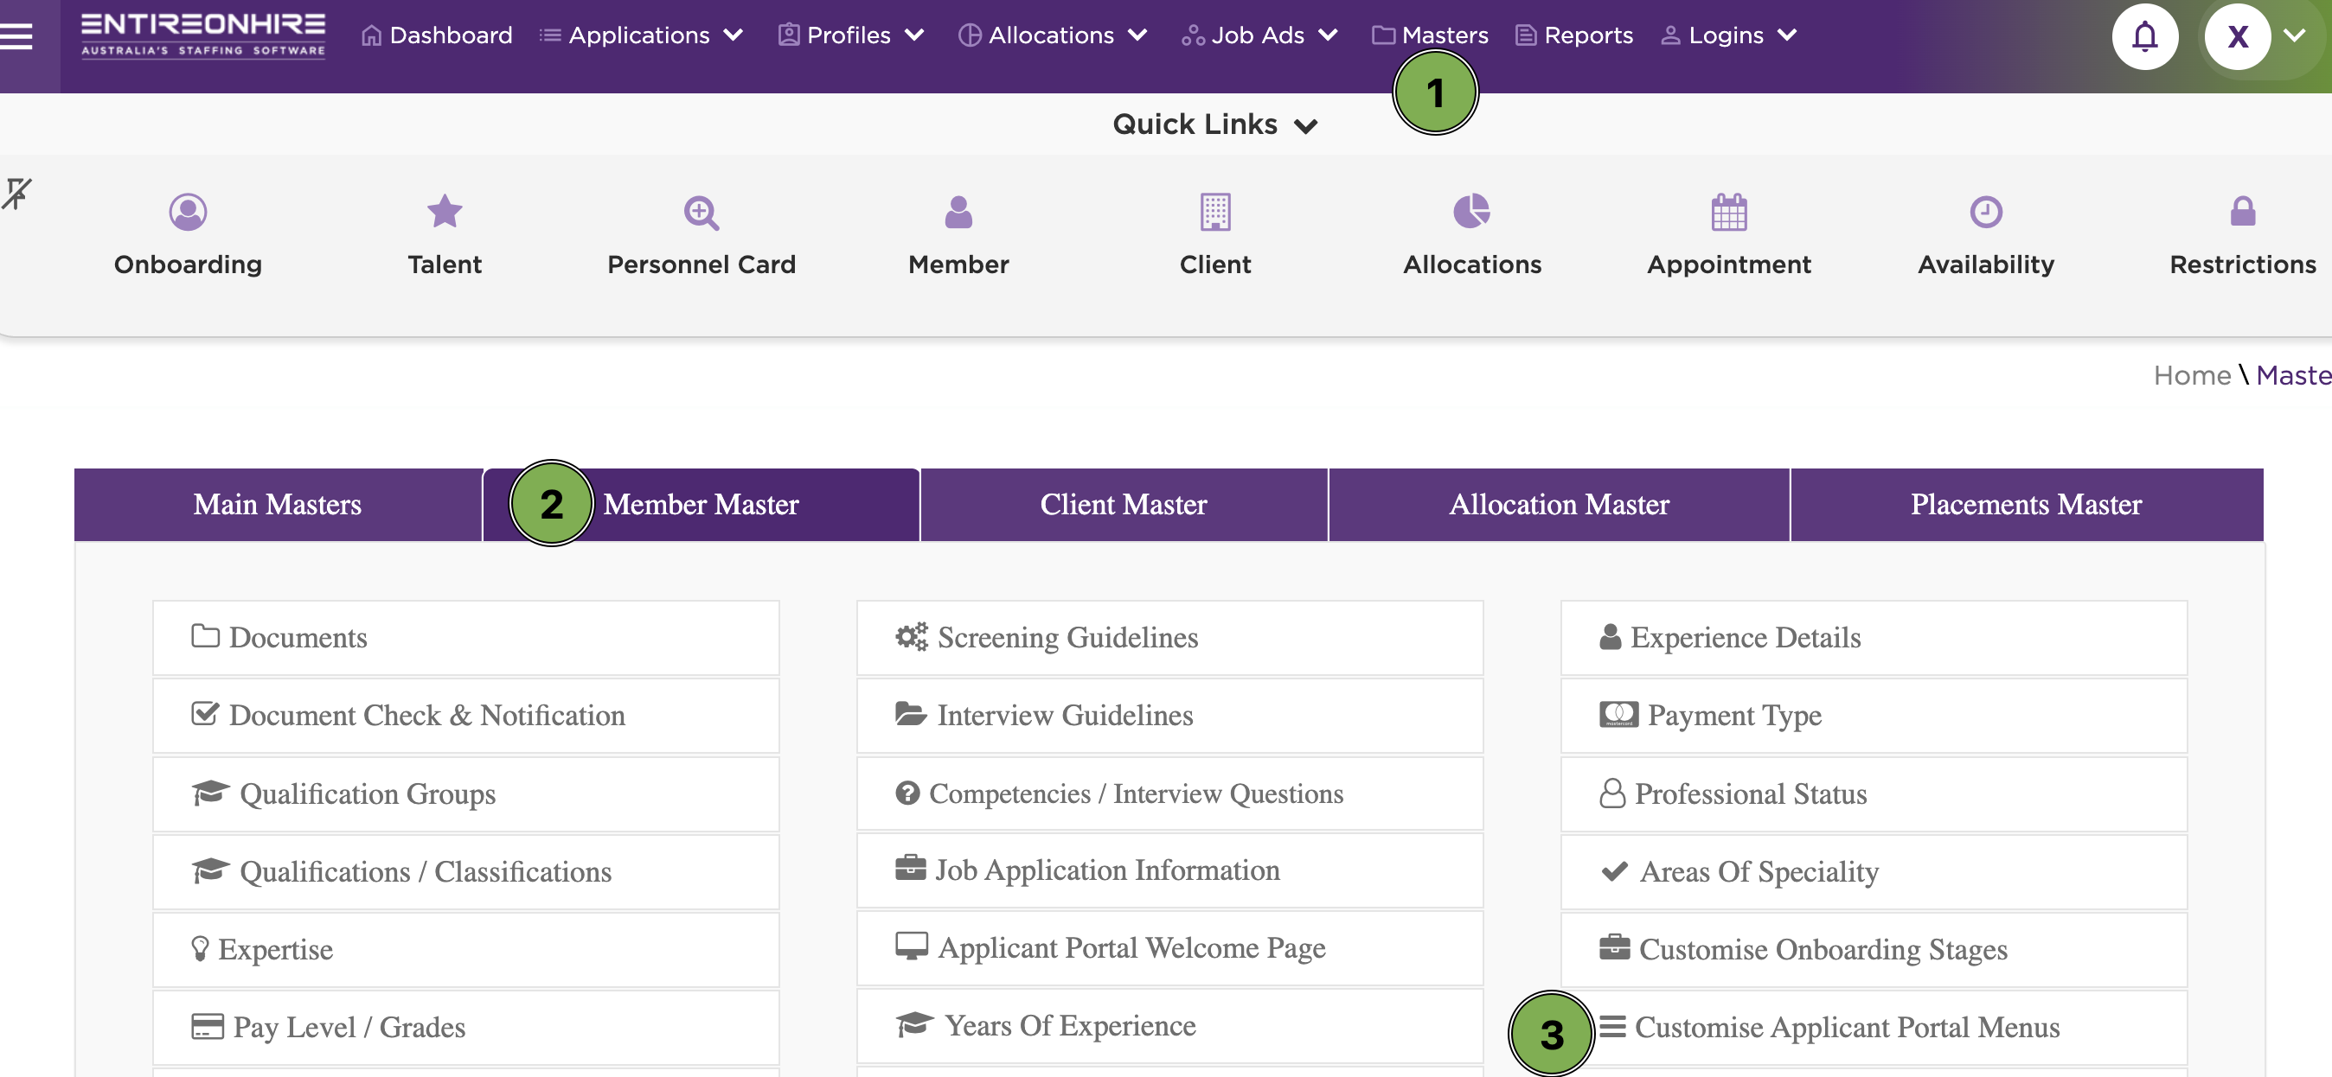Image resolution: width=2332 pixels, height=1077 pixels.
Task: Switch to the Allocation Master tab
Action: (1559, 505)
